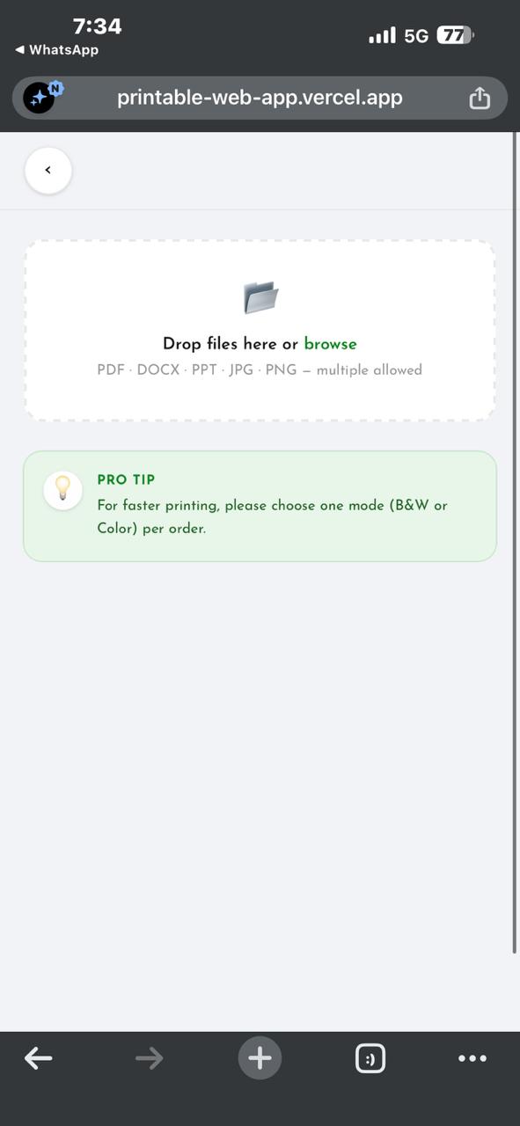Navigate back with browser left arrow
This screenshot has height=1126, width=520.
pos(39,1058)
